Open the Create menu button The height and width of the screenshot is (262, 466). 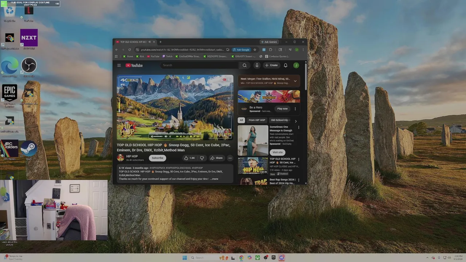[272, 65]
